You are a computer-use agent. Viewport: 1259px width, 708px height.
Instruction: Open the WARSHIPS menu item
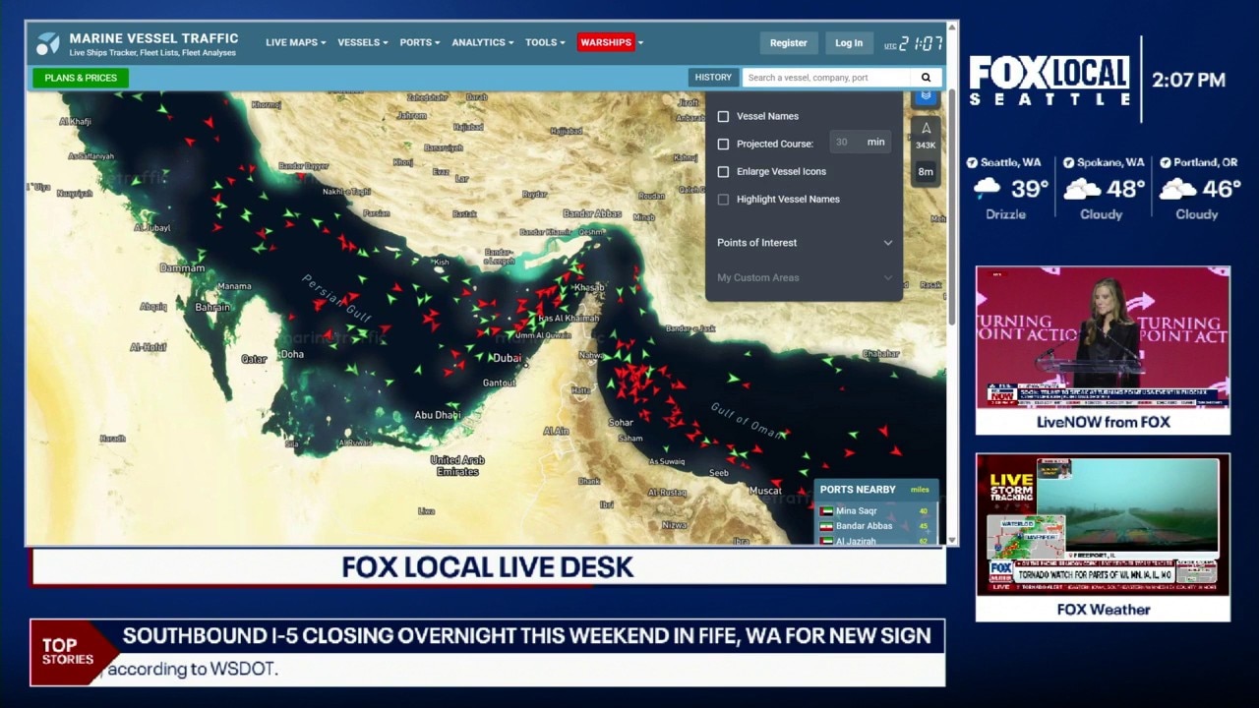tap(606, 42)
